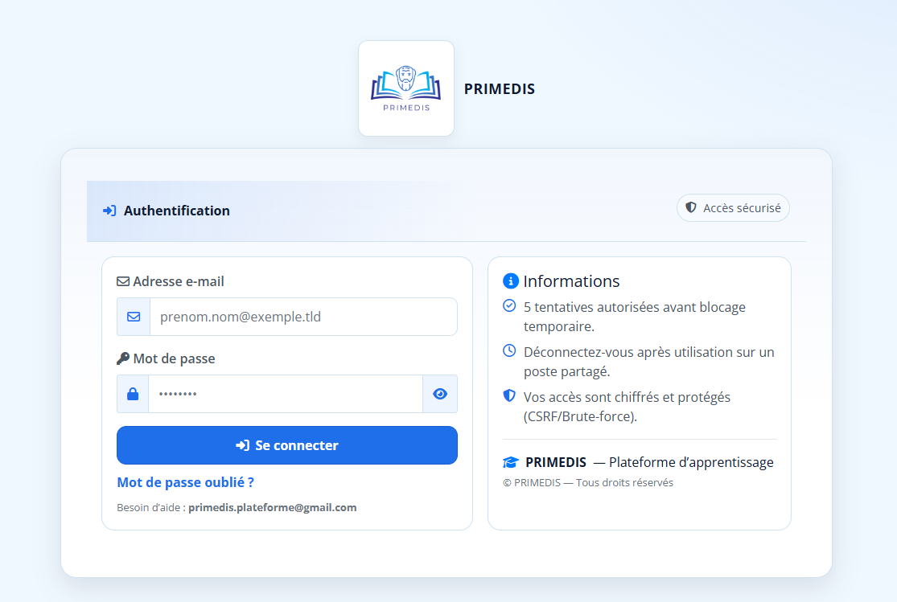Viewport: 897px width, 602px height.
Task: Click the clock icon next to disconnection advice
Action: [509, 351]
